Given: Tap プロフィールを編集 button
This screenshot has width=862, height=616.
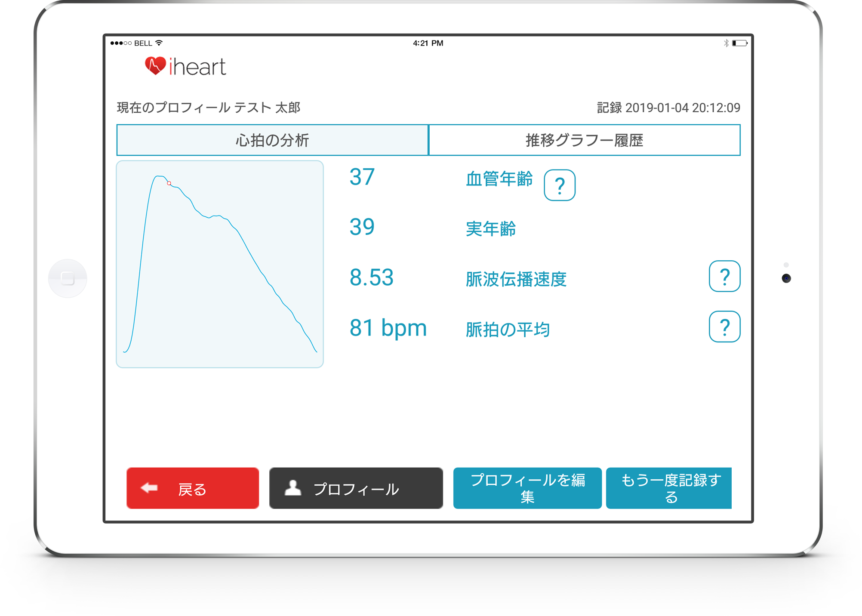Looking at the screenshot, I should coord(527,488).
